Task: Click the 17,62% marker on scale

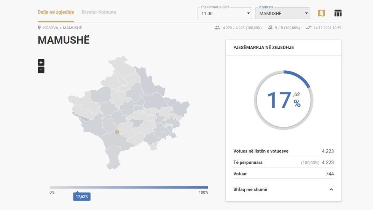Action: 82,197
